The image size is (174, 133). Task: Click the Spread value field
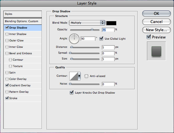(108, 53)
